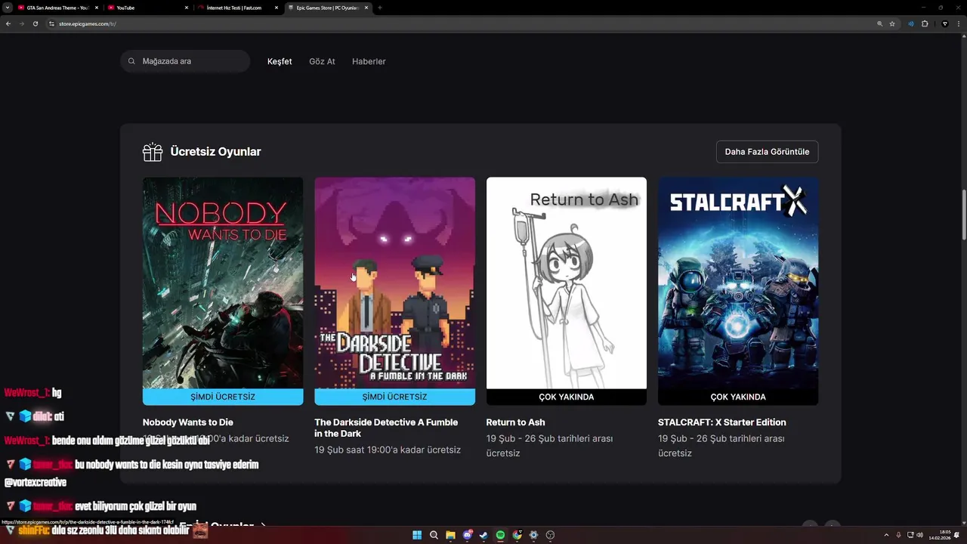Click ŞİMDİ ÜCRETSİZ banner under Darkside Detective
967x544 pixels.
tap(394, 397)
